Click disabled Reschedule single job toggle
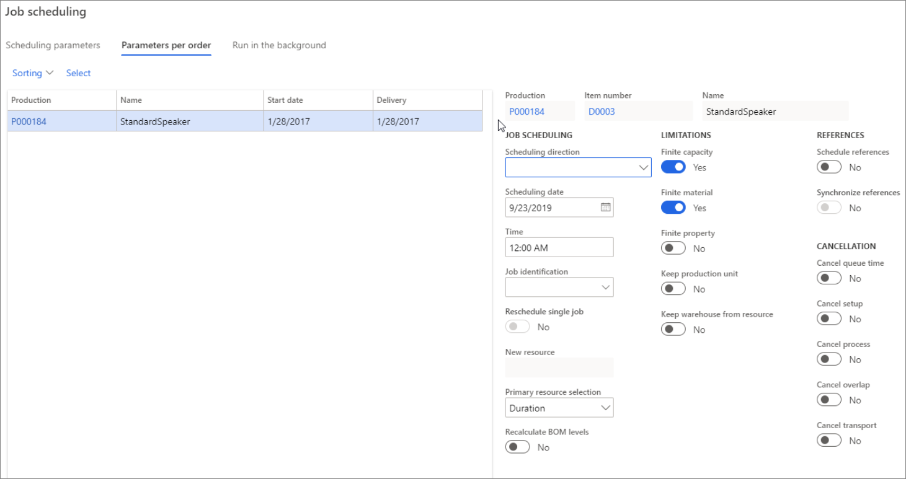The height and width of the screenshot is (479, 906). (518, 327)
